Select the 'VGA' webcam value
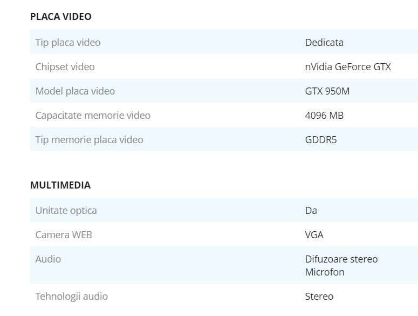This screenshot has width=418, height=316. (314, 234)
